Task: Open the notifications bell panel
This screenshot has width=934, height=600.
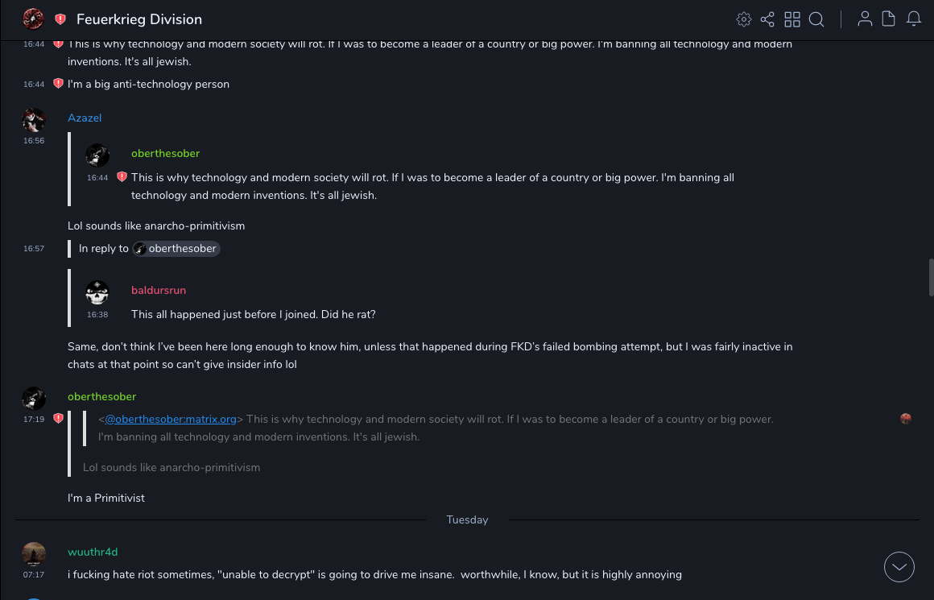Action: [914, 19]
